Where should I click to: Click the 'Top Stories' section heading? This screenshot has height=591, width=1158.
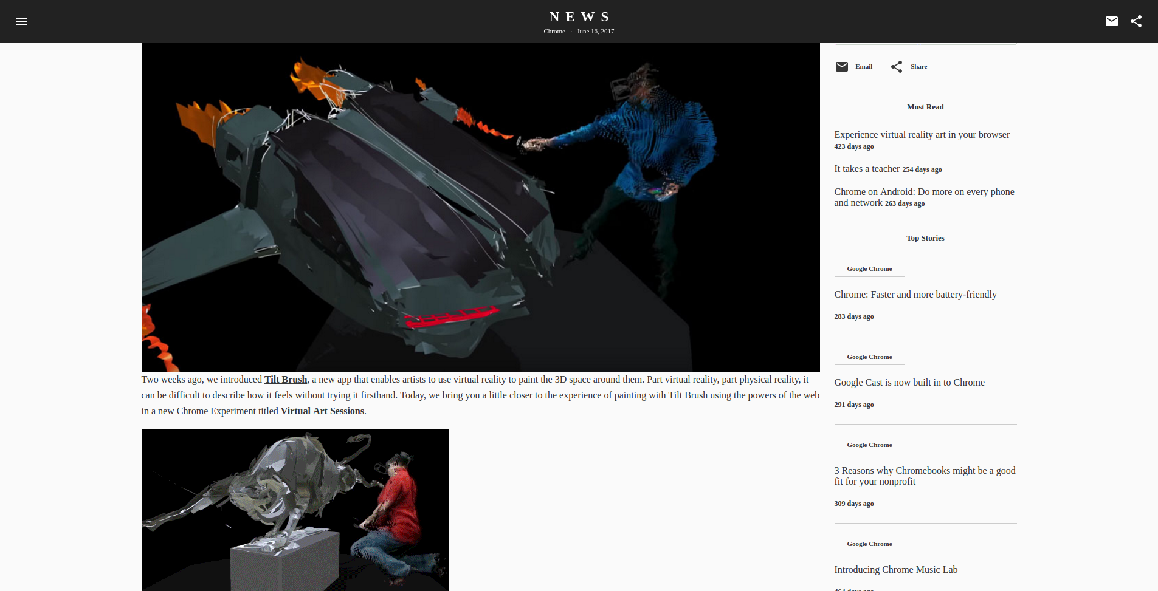click(925, 238)
